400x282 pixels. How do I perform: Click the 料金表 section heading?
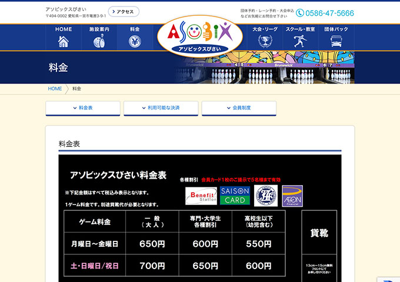tap(69, 144)
